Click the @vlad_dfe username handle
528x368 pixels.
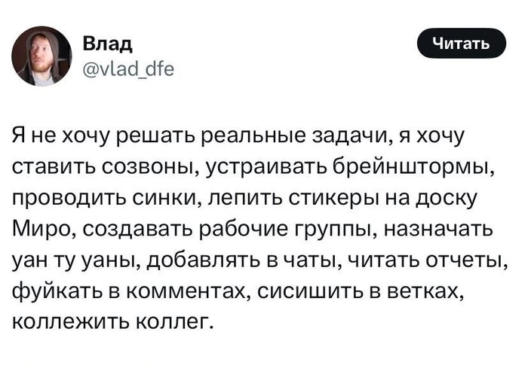(x=129, y=69)
